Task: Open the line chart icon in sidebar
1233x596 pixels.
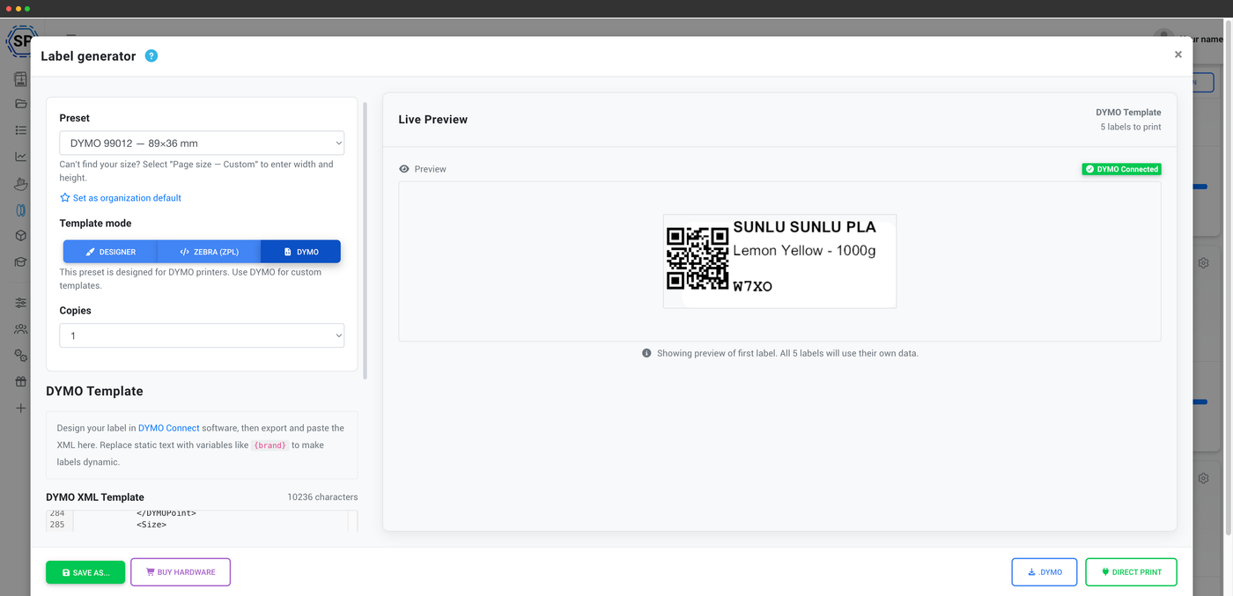Action: tap(21, 157)
